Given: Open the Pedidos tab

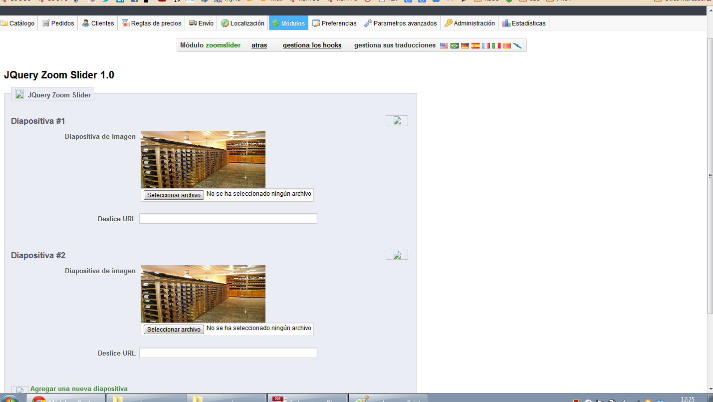Looking at the screenshot, I should click(x=58, y=23).
